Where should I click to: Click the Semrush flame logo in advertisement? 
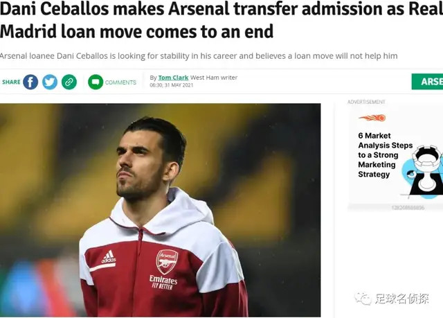coord(372,118)
